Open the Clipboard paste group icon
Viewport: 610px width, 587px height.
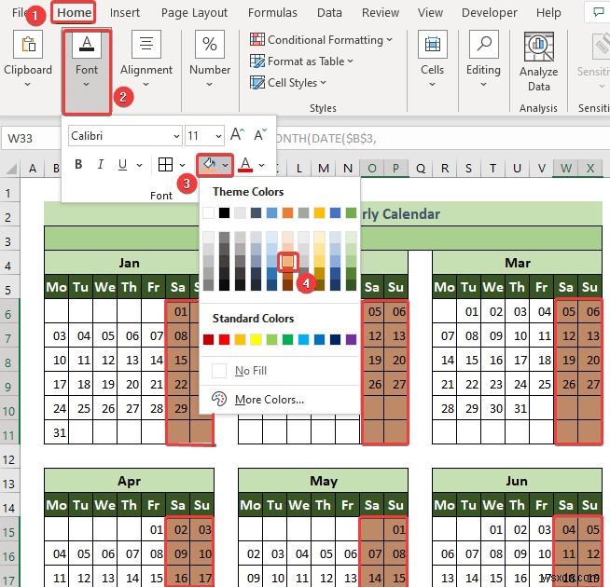click(x=28, y=45)
